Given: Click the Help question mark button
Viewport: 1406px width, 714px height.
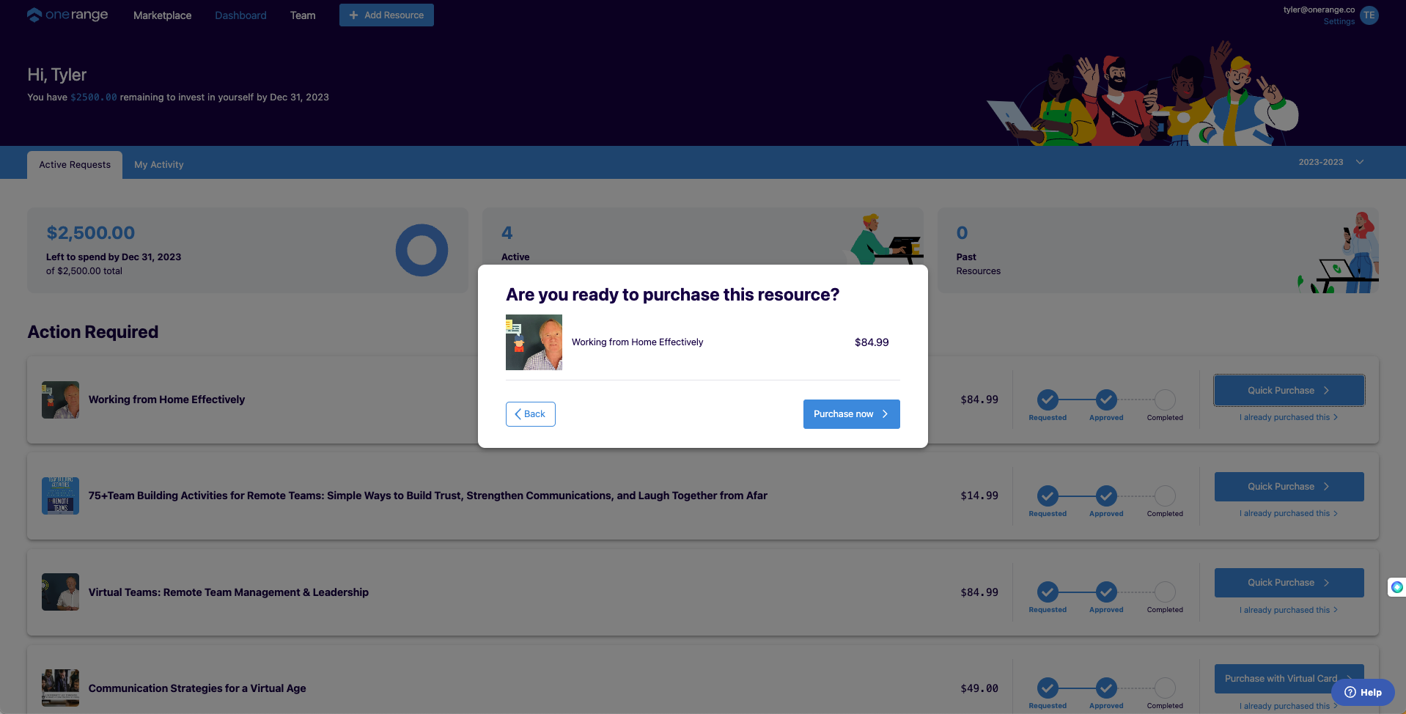Looking at the screenshot, I should click(x=1363, y=692).
